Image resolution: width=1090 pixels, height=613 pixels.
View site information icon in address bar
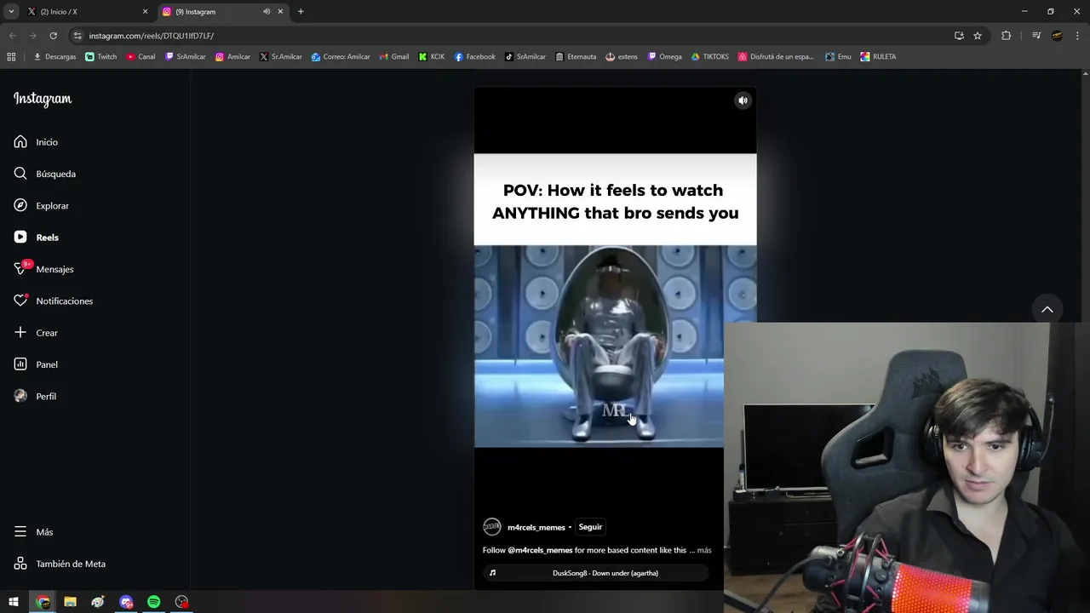coord(77,36)
